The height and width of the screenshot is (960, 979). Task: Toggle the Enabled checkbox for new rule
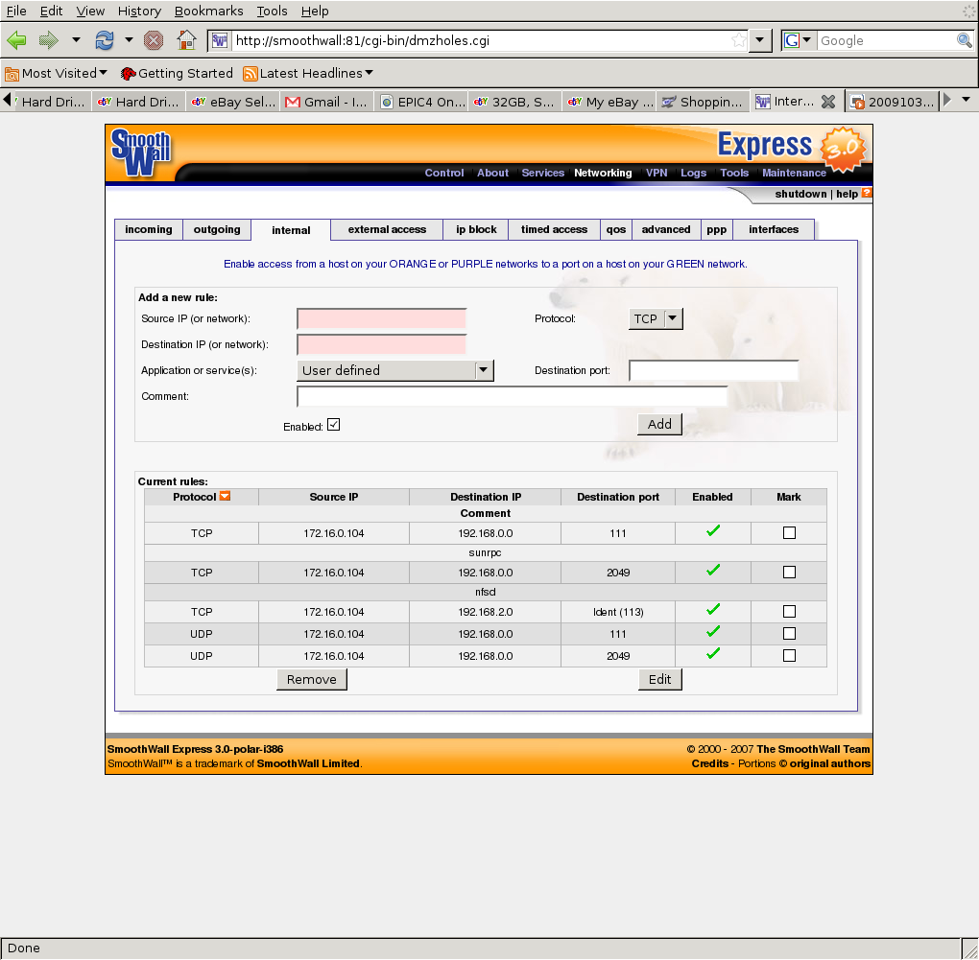[x=333, y=425]
